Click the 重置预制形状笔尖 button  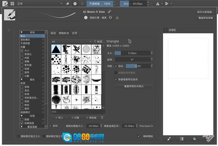pos(133,86)
